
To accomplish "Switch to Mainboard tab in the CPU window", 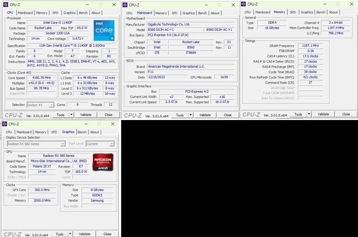I will pyautogui.click(x=25, y=13).
